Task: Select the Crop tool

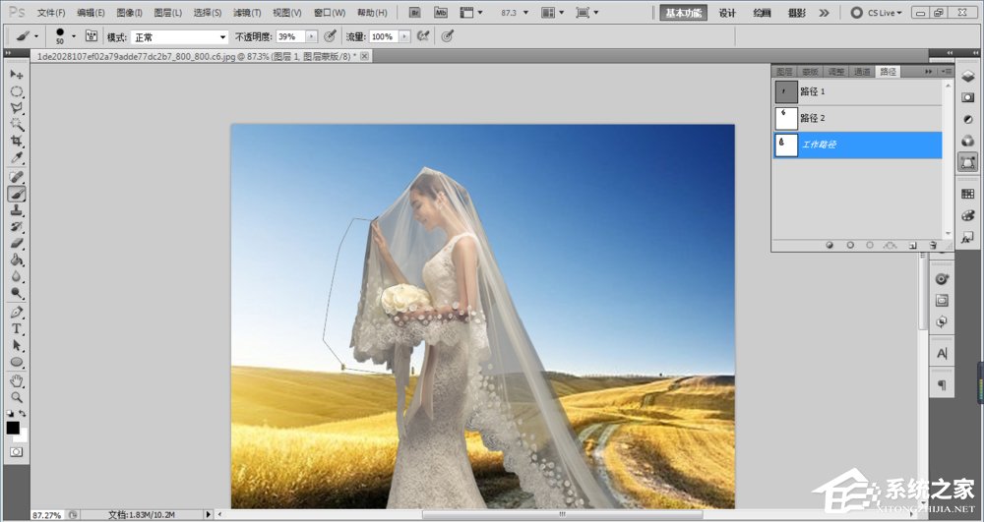Action: tap(17, 142)
